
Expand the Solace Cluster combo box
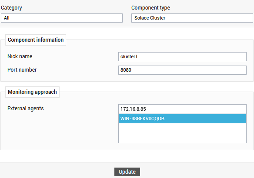coord(192,18)
